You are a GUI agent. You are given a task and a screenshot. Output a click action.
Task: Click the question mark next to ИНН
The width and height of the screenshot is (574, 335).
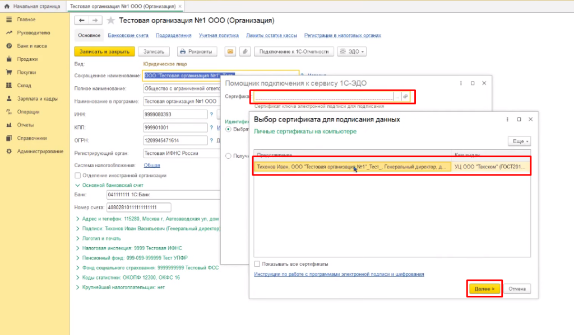click(x=211, y=114)
